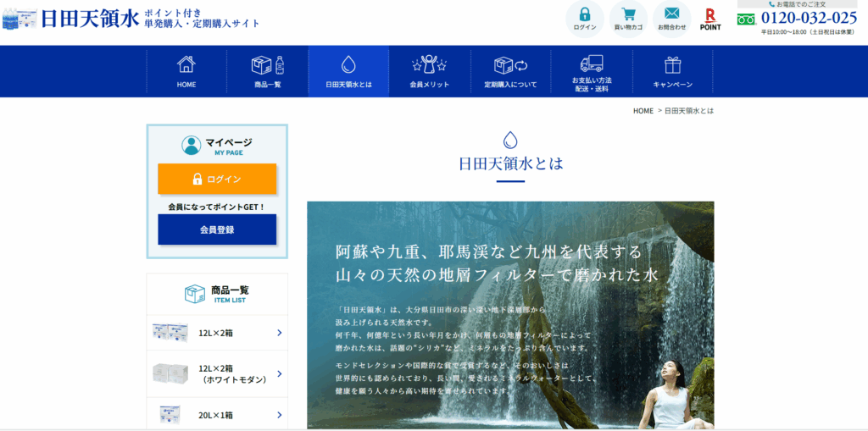Click the envelope contact (お問合わせ) icon
The width and height of the screenshot is (868, 431).
pyautogui.click(x=671, y=14)
